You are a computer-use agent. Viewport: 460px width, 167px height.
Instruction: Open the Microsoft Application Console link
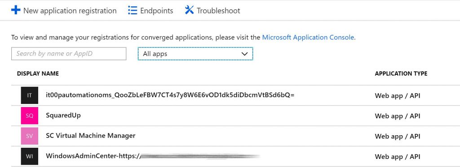pyautogui.click(x=308, y=38)
